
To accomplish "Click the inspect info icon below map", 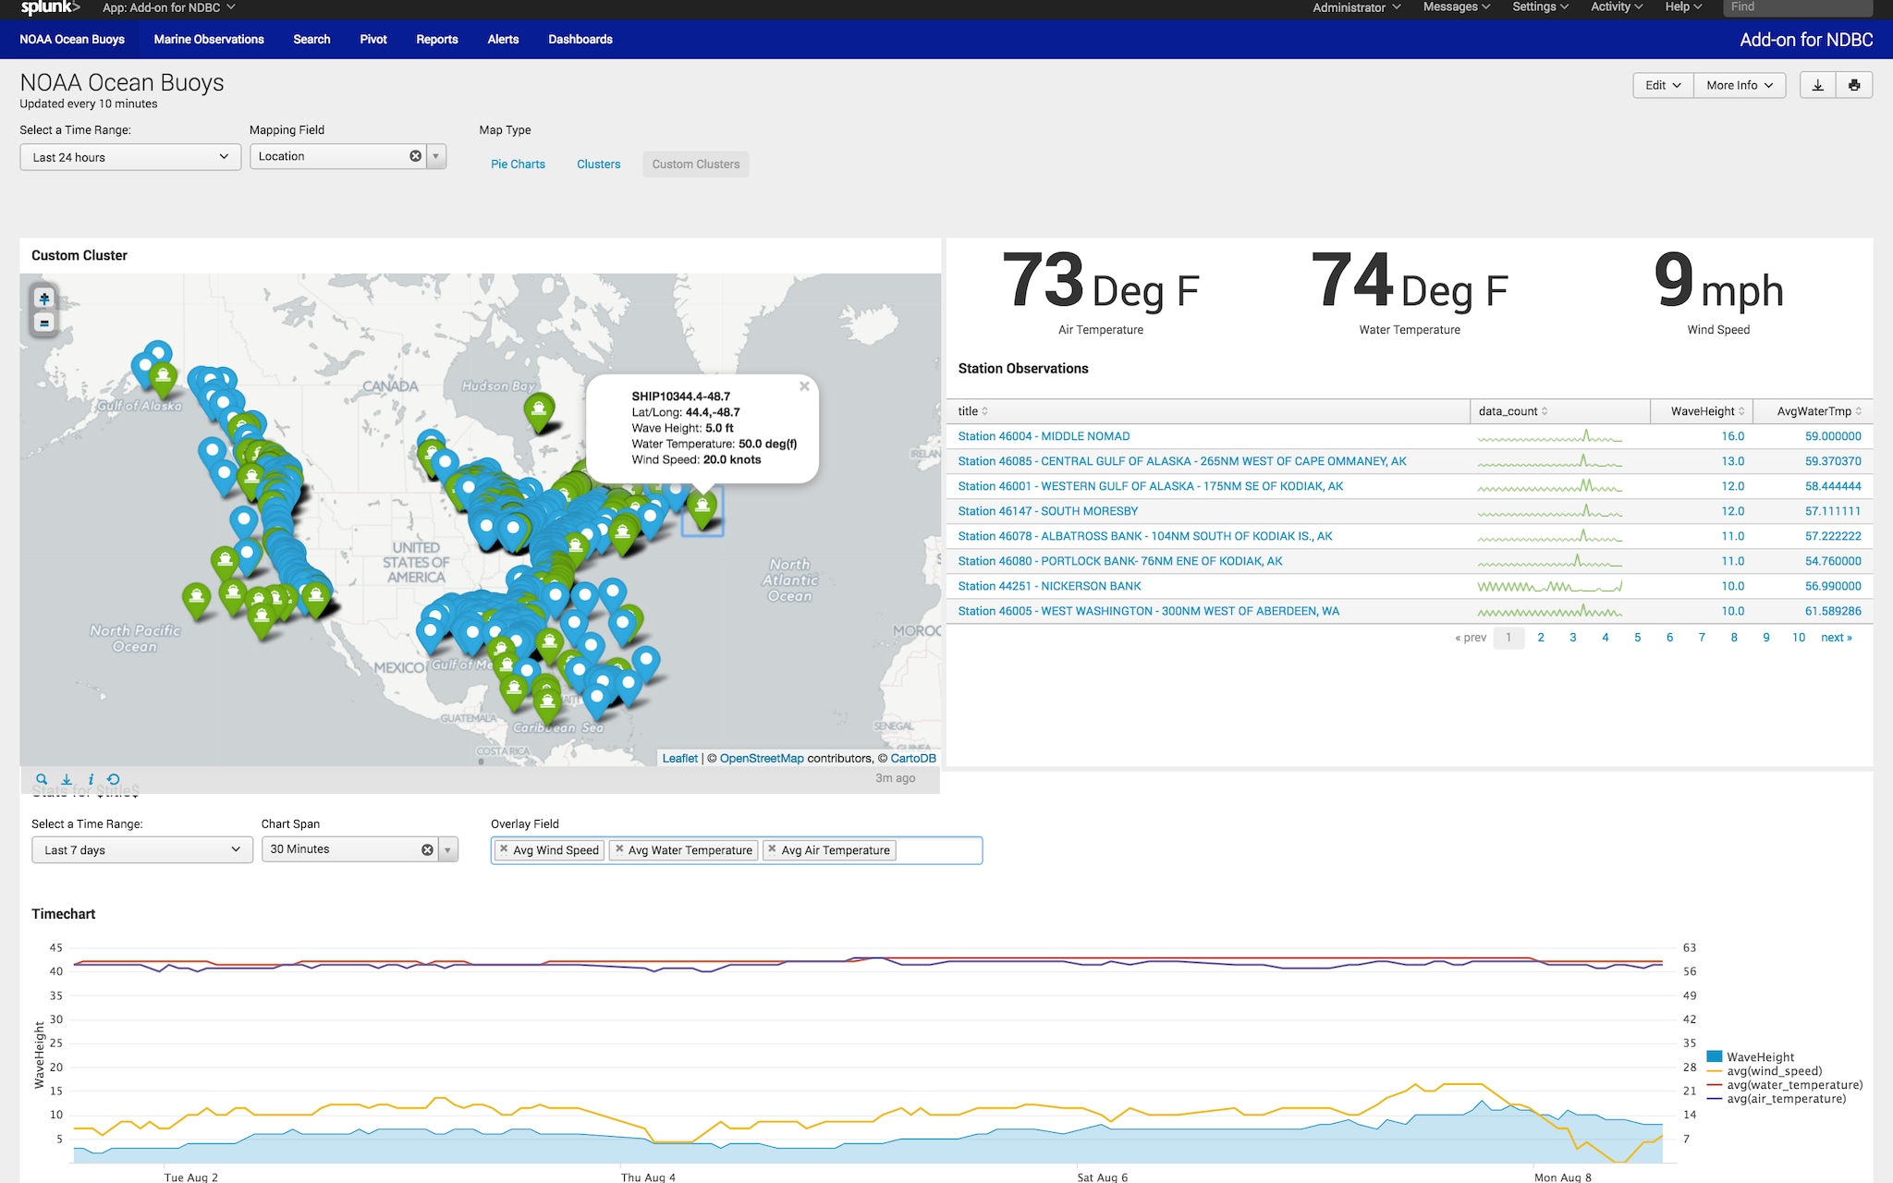I will coord(91,779).
